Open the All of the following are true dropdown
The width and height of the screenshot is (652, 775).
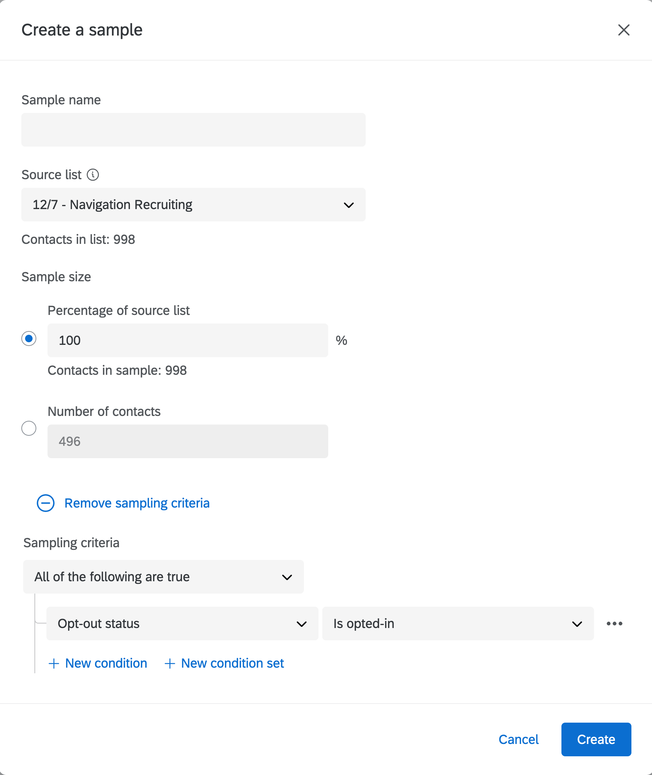click(163, 577)
